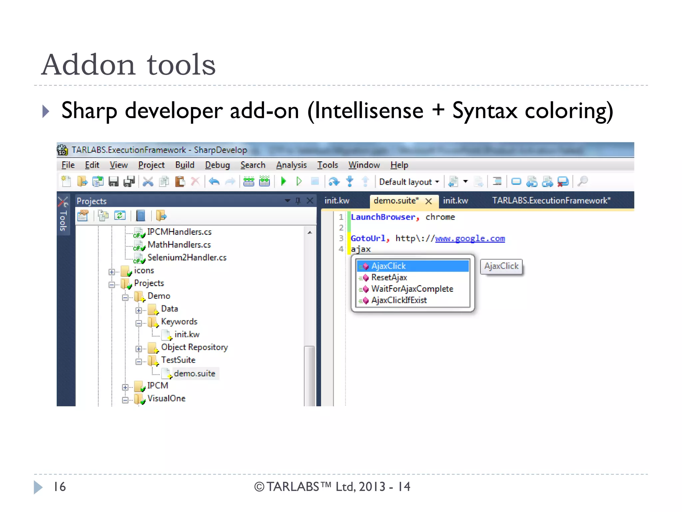682x512 pixels.
Task: Switch to the leftmost init.kw tab
Action: coord(337,200)
